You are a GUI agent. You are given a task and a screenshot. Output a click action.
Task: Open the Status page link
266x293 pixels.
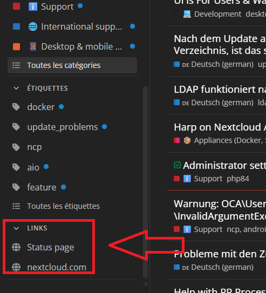click(51, 247)
